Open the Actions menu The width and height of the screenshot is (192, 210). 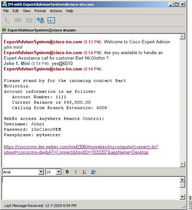(x=56, y=11)
